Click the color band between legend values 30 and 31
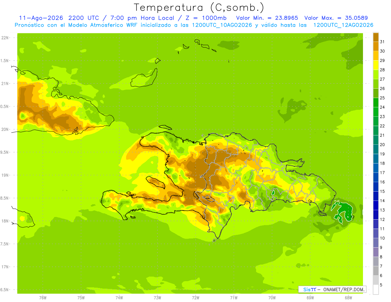The width and height of the screenshot is (391, 302). click(376, 46)
